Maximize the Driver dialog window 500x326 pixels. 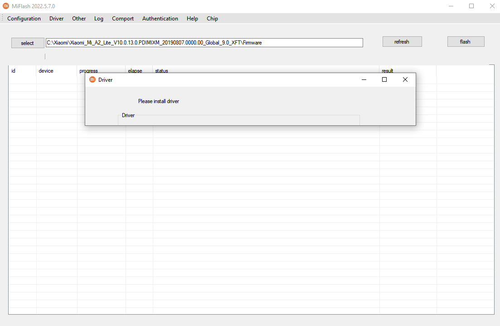point(384,79)
